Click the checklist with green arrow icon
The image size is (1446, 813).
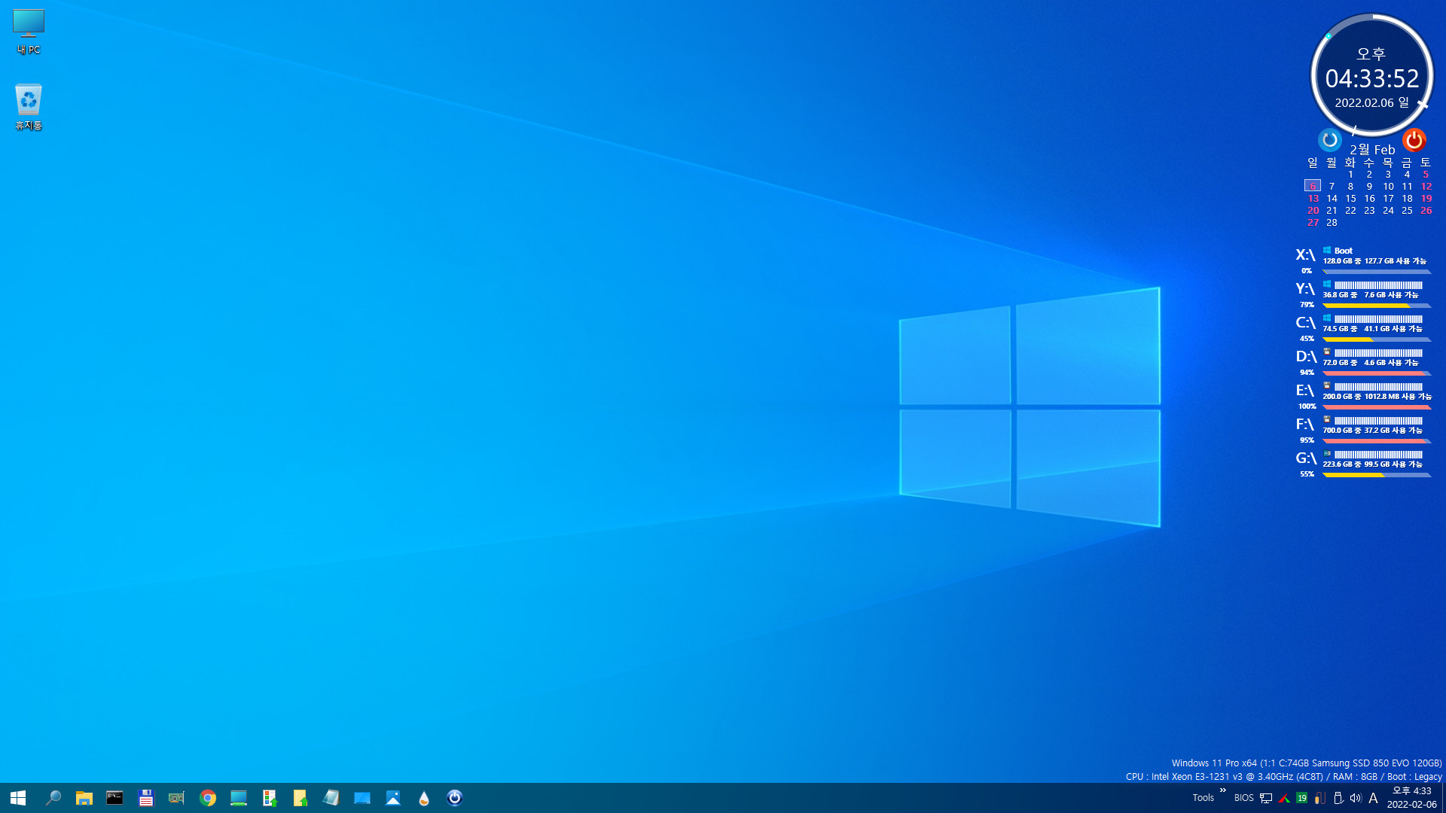click(270, 798)
